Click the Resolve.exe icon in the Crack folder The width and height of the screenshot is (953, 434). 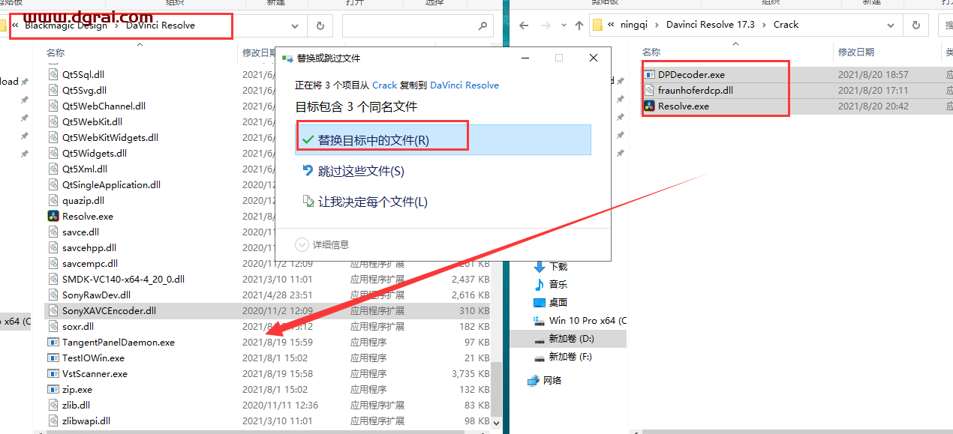click(650, 106)
